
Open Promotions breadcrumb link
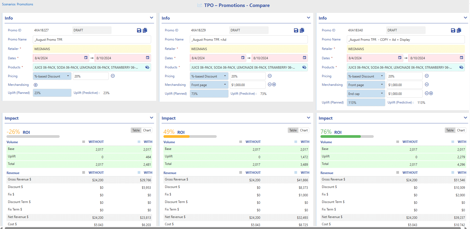(25, 4)
